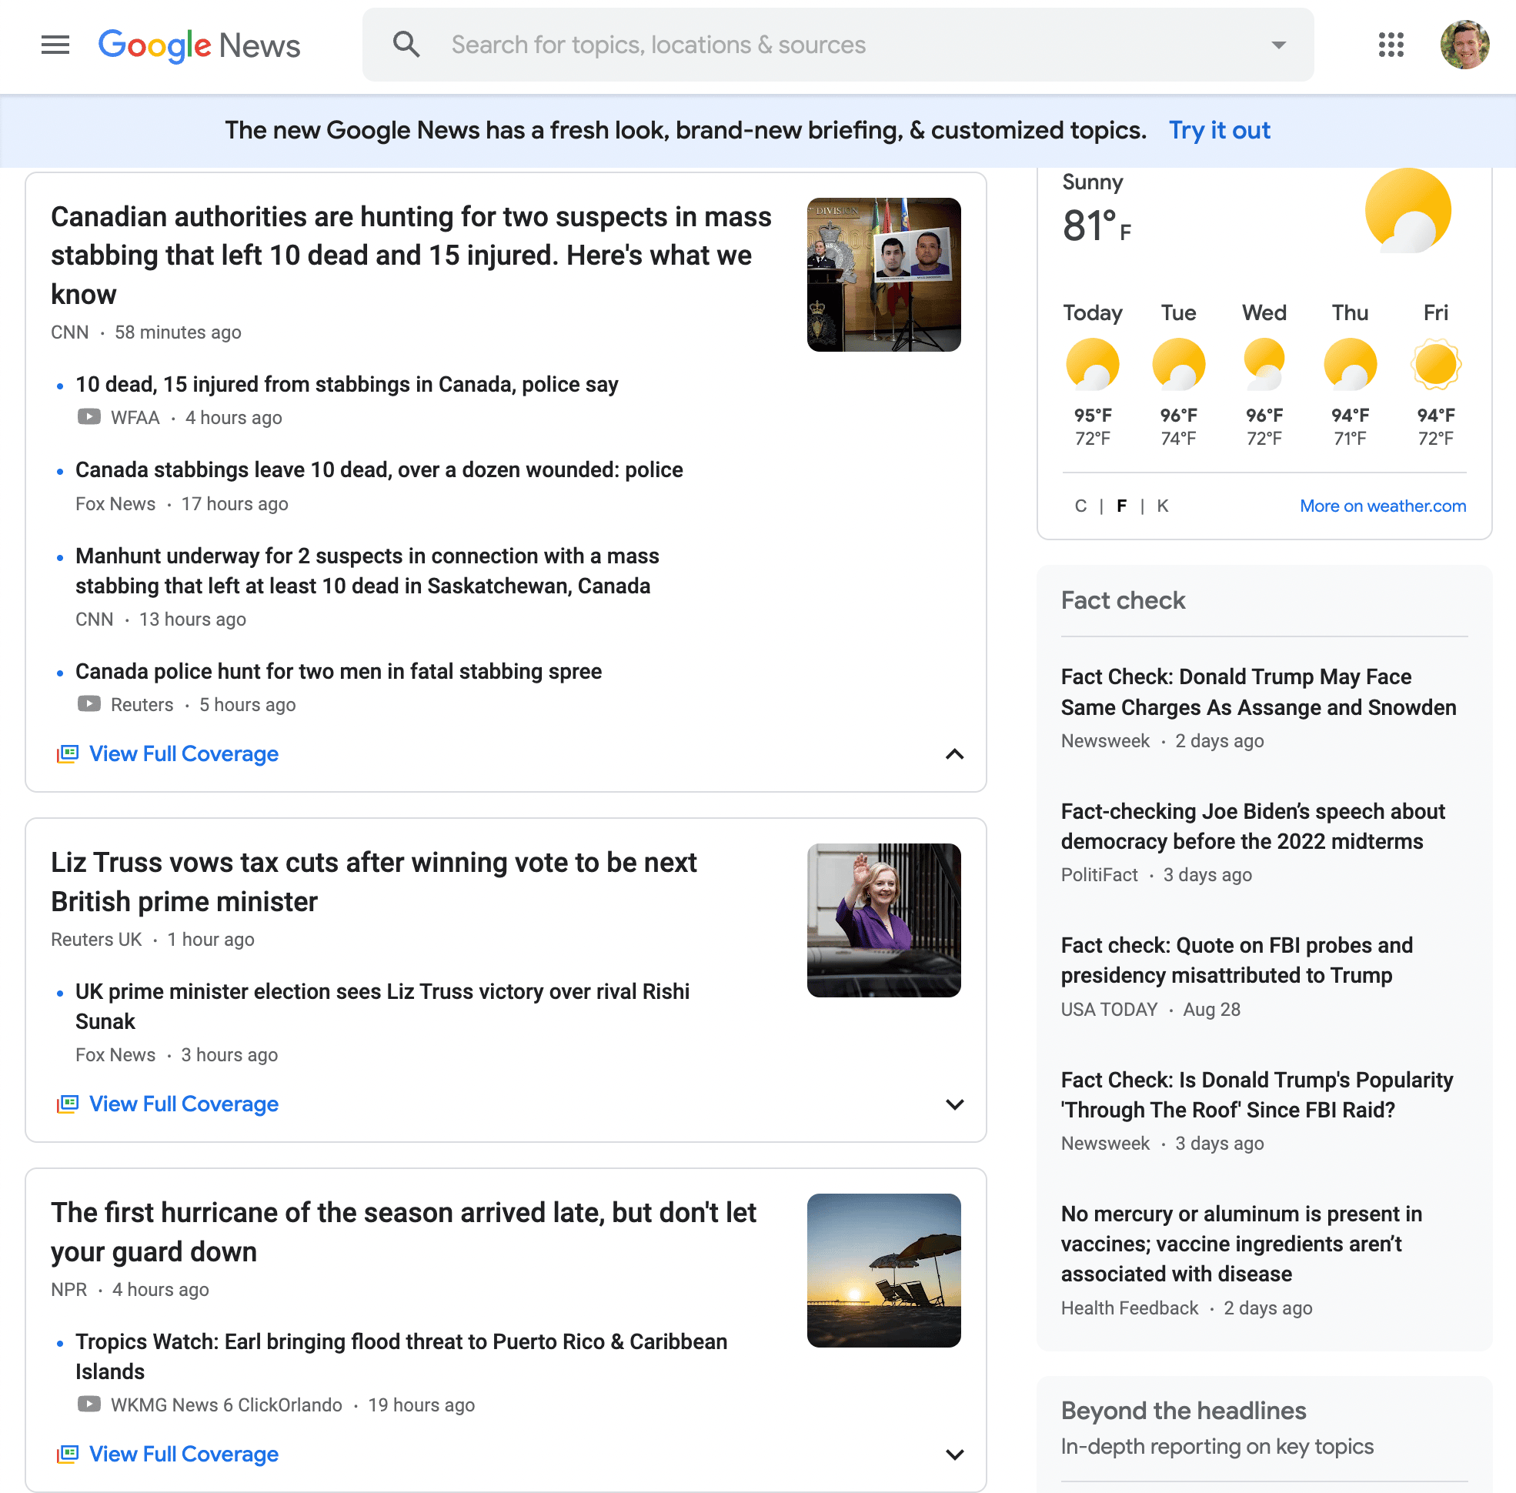Screen dimensions: 1516x1493
Task: Open the stabbing suspects thumbnail image
Action: 883,275
